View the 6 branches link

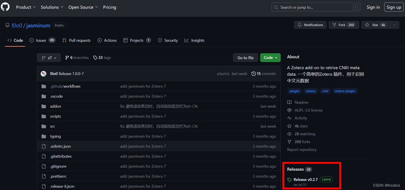(77, 58)
